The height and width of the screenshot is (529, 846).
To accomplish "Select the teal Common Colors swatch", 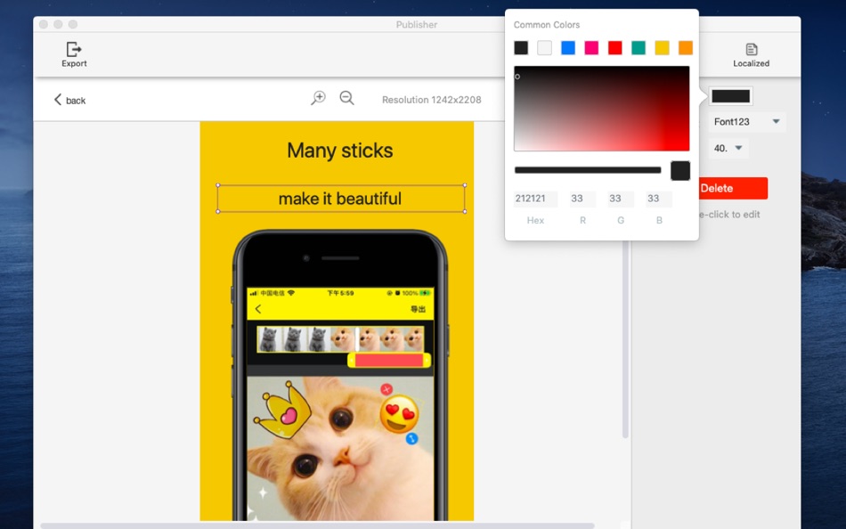I will [x=638, y=47].
